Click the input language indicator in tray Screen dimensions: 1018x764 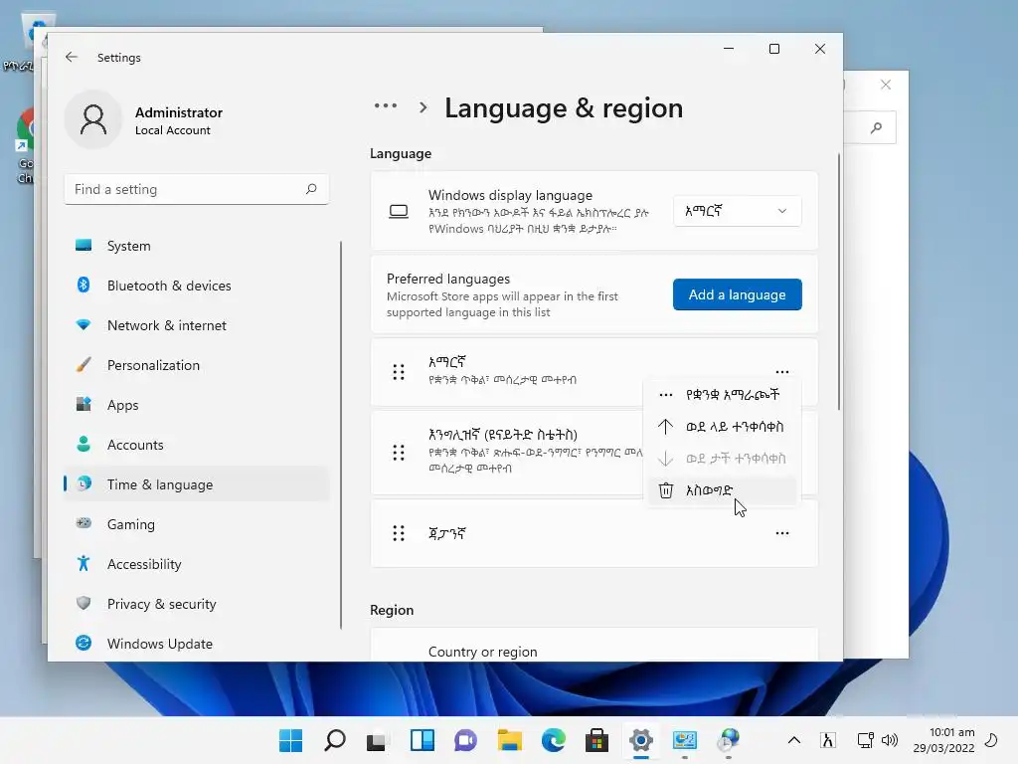click(x=828, y=740)
